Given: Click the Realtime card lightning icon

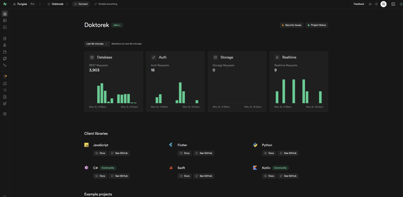Looking at the screenshot, I should point(277,58).
